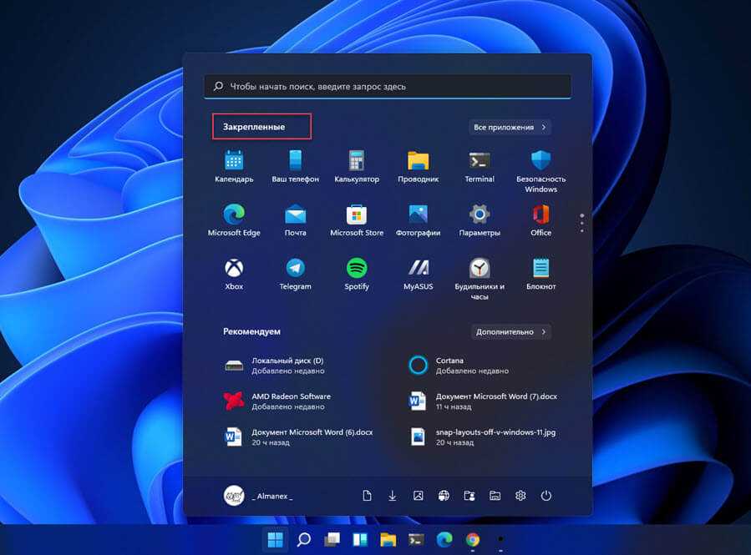Screen dimensions: 751x555
Task: Open the _Almanex_ user account menu
Action: (x=259, y=496)
